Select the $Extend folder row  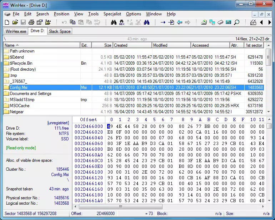pyautogui.click(x=134, y=57)
